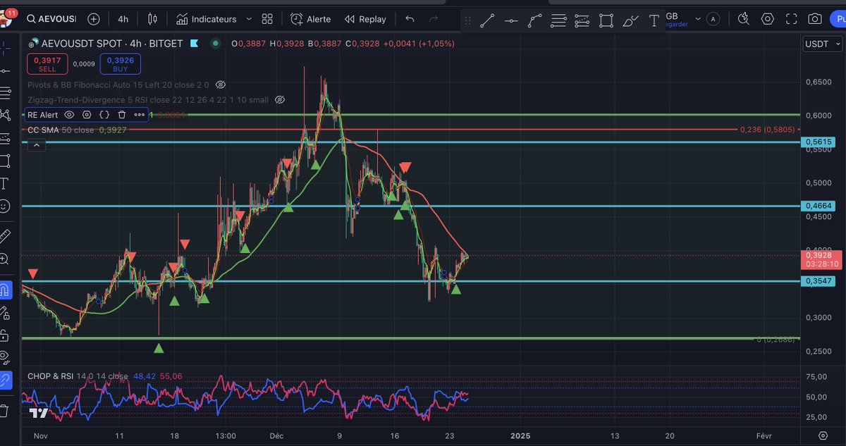Expand the layout name dropdown chevron
This screenshot has width=846, height=446.
pos(698,19)
